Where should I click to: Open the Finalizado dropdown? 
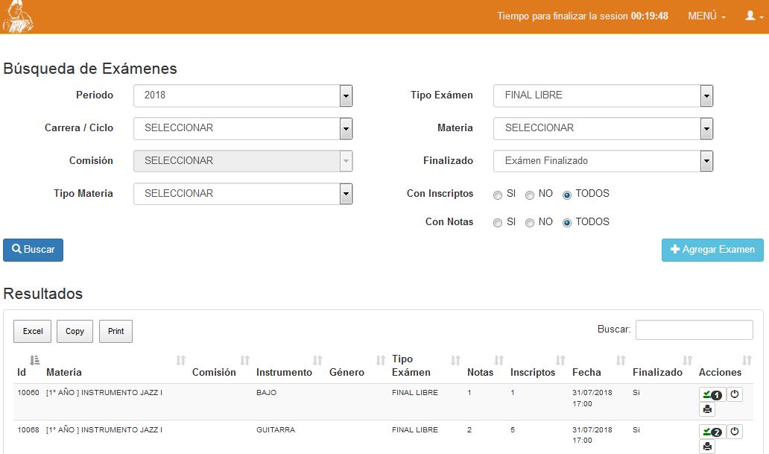coord(603,161)
